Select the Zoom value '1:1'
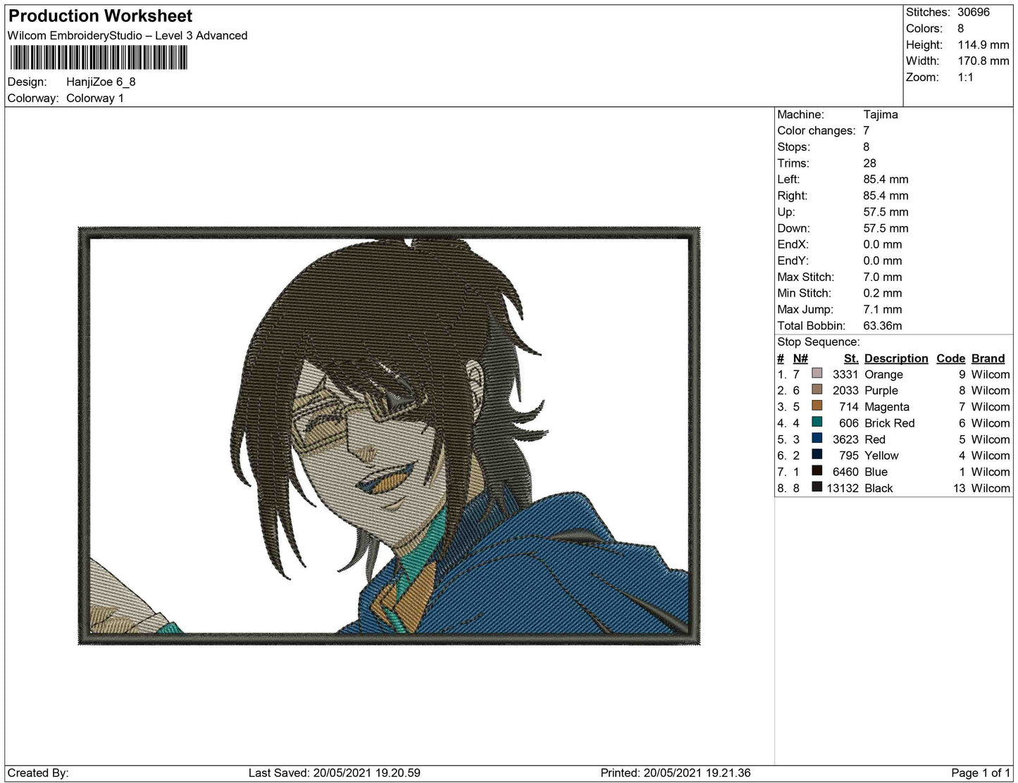Image resolution: width=1018 pixels, height=783 pixels. pyautogui.click(x=966, y=77)
